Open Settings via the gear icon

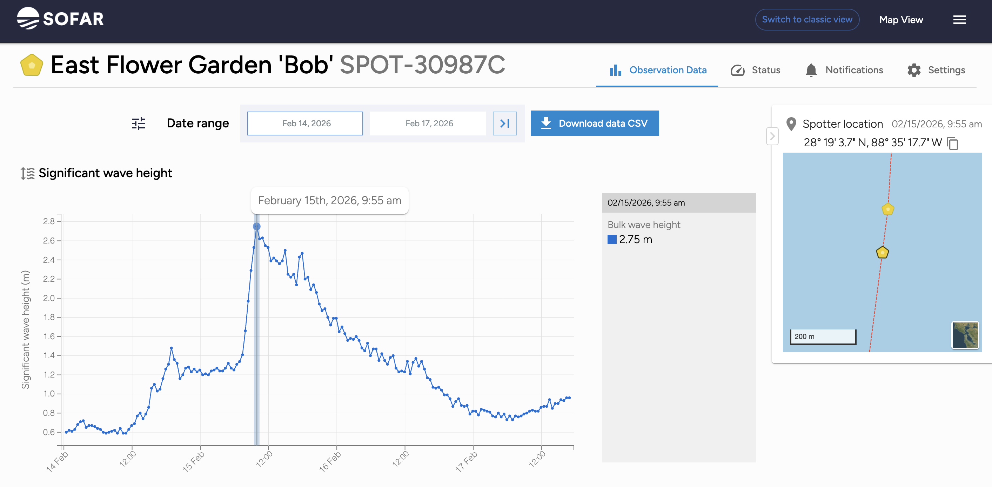tap(914, 70)
